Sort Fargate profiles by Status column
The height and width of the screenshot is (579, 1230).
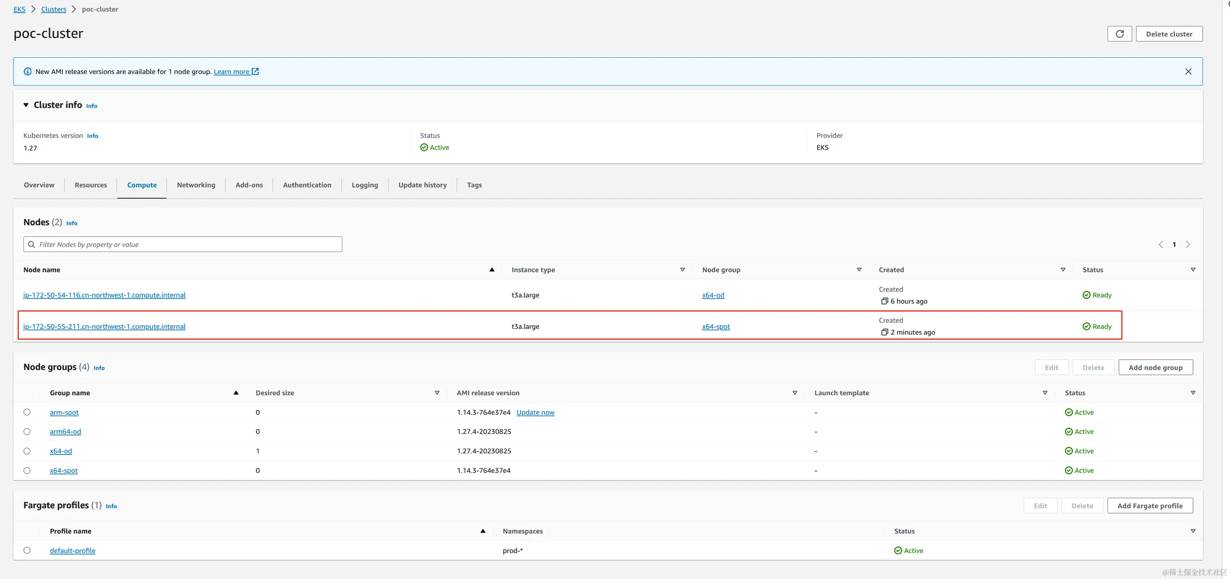[x=1193, y=531]
